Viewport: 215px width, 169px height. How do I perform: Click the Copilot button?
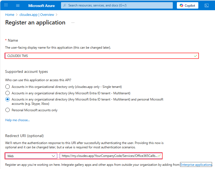[188, 5]
